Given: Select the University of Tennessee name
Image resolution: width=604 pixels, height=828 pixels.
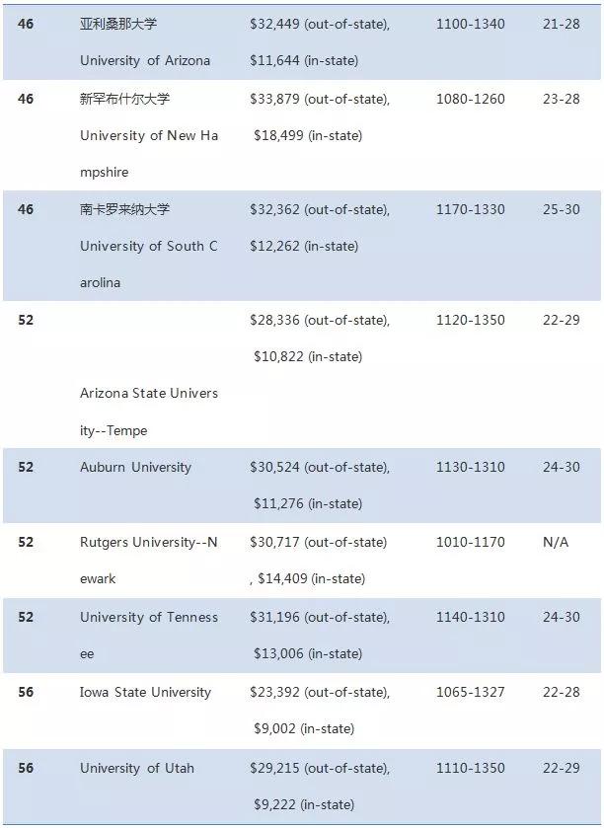Looking at the screenshot, I should click(x=149, y=635).
